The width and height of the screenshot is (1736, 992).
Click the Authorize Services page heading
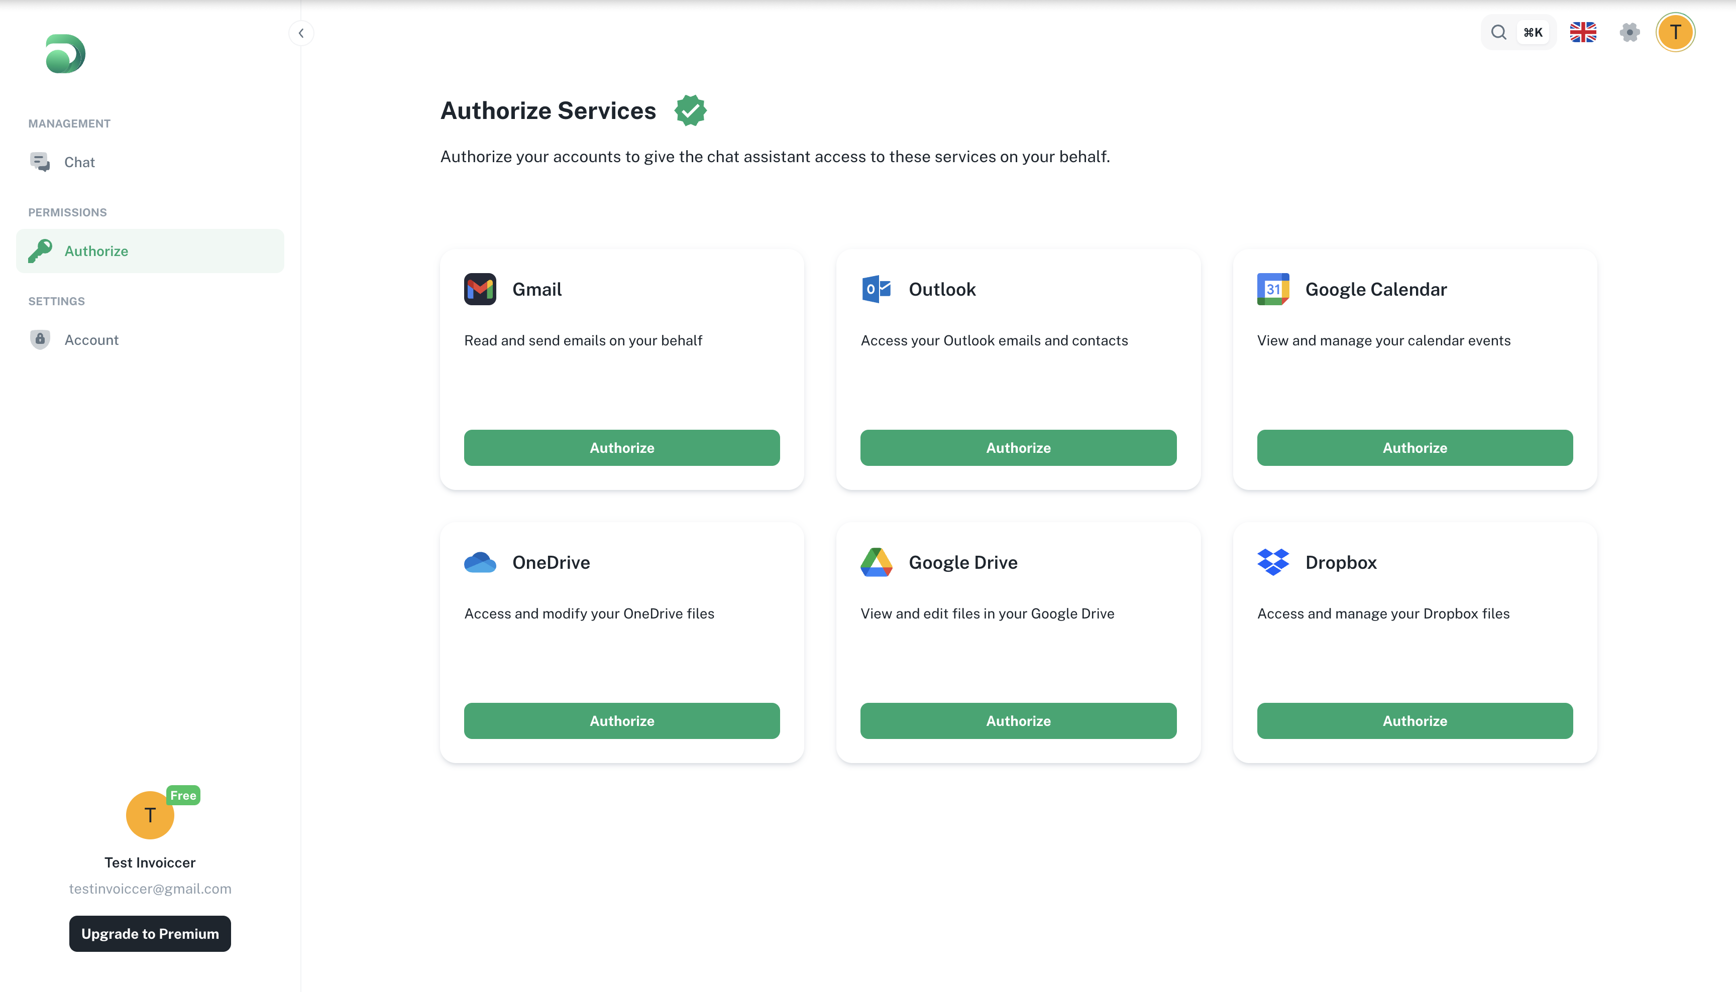[x=548, y=110]
